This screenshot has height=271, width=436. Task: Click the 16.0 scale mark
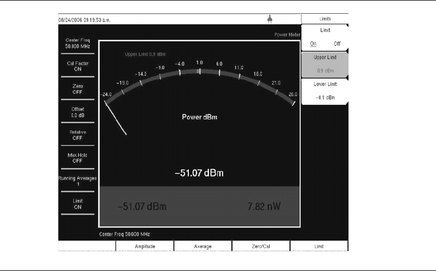coord(258,74)
